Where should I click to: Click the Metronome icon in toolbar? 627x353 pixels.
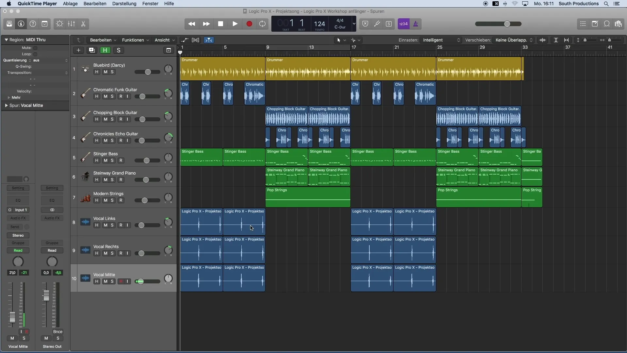(x=416, y=24)
